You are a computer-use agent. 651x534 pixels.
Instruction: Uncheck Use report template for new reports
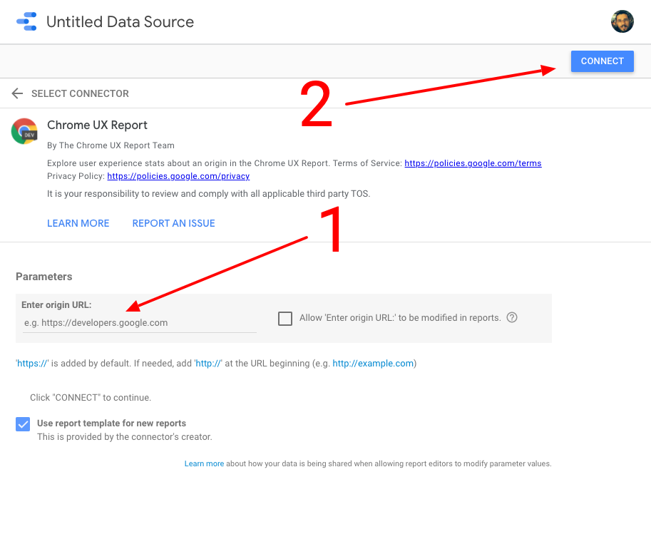tap(23, 424)
